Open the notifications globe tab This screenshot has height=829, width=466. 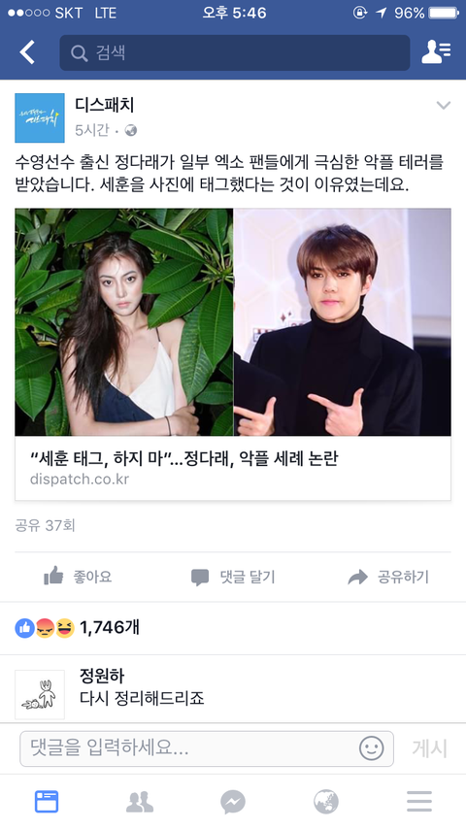326,802
